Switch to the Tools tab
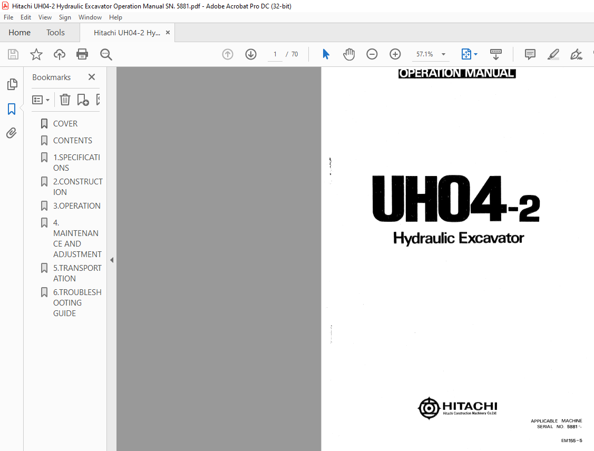 [x=56, y=33]
